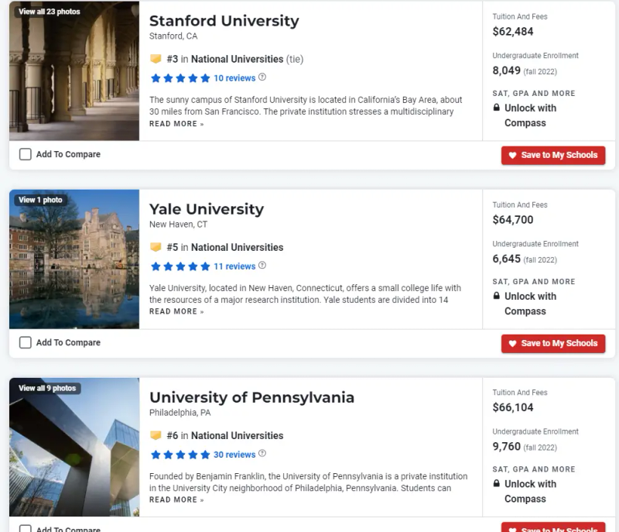View all 23 photos of Stanford
The height and width of the screenshot is (532, 619).
49,12
